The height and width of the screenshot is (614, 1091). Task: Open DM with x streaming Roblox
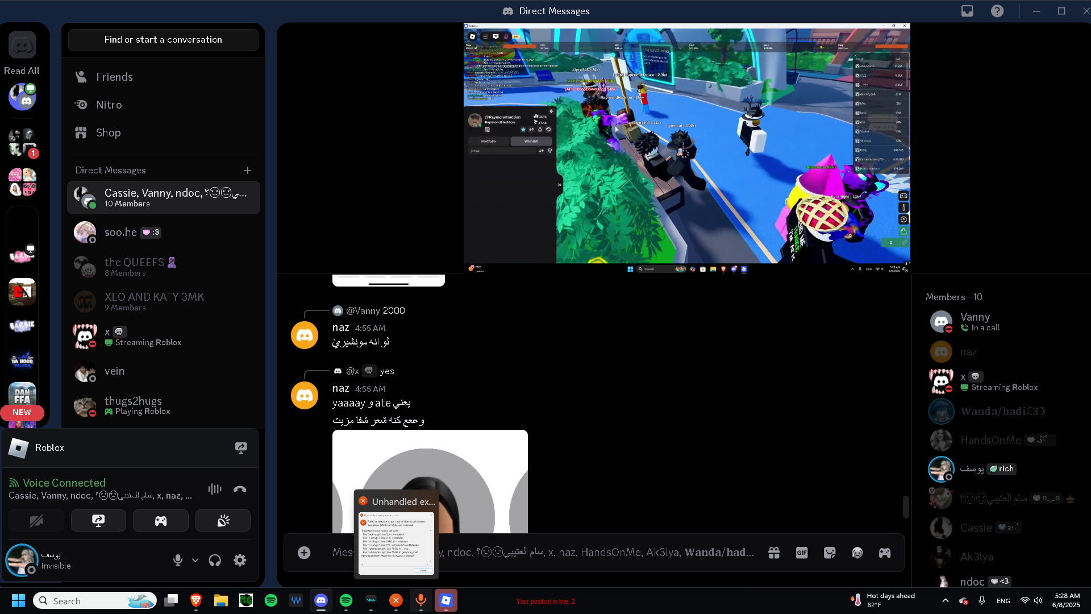coord(163,337)
